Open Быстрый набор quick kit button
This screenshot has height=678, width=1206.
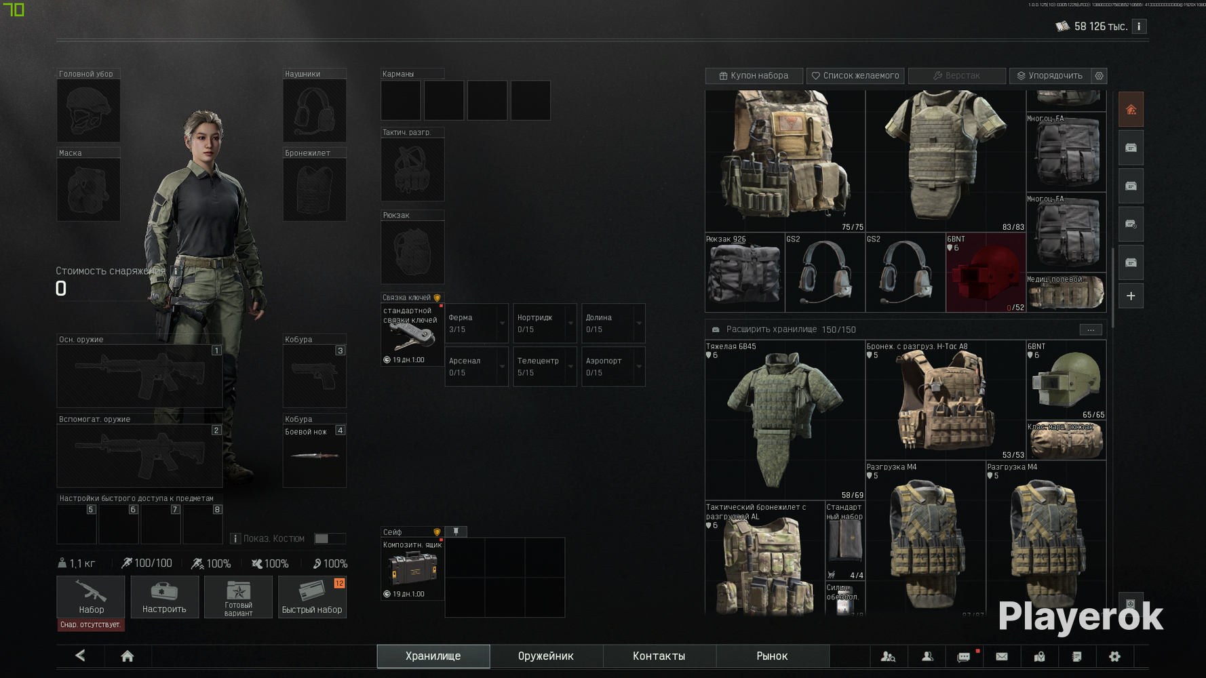(312, 597)
